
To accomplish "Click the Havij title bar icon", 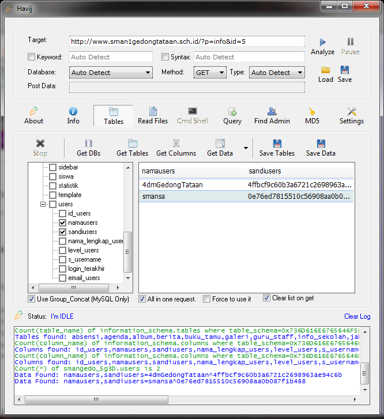I will (x=9, y=9).
